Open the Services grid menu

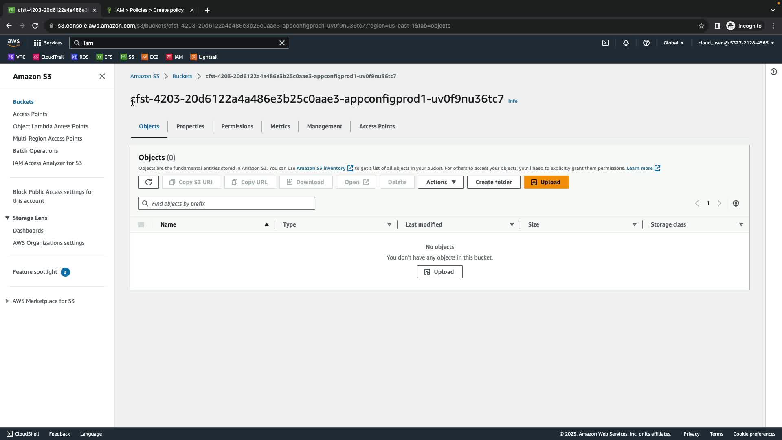[x=48, y=43]
